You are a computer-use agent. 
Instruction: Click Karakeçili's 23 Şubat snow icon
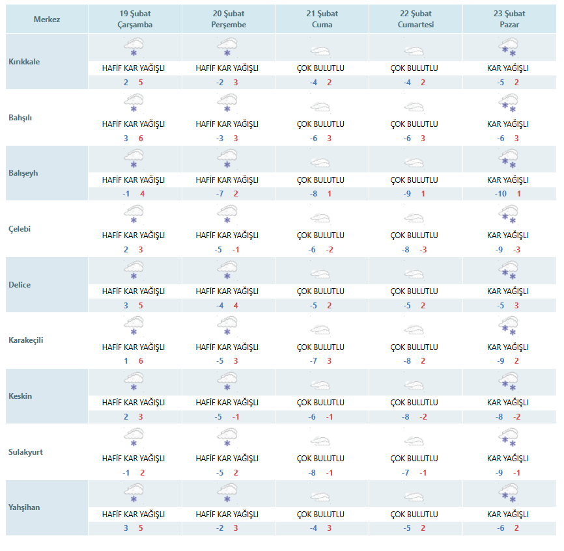pos(509,328)
